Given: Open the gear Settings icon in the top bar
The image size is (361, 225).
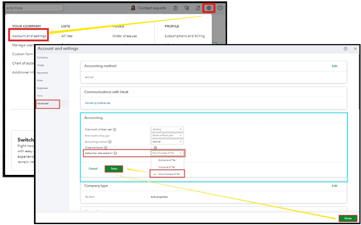Looking at the screenshot, I should click(x=209, y=8).
